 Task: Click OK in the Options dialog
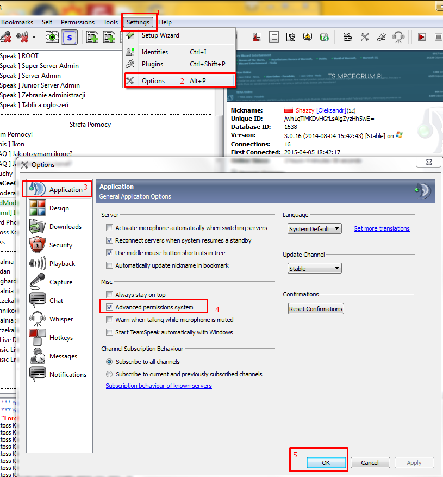(326, 463)
